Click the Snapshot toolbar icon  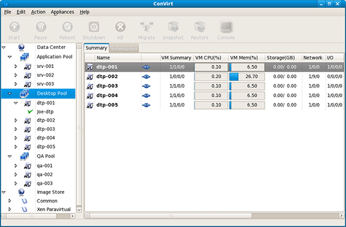point(173,27)
